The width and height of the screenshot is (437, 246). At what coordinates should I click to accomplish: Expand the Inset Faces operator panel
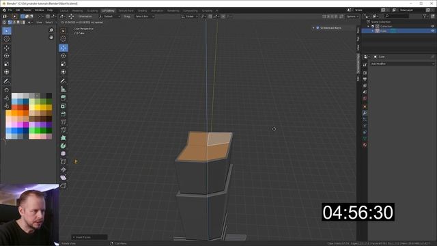[x=89, y=237]
